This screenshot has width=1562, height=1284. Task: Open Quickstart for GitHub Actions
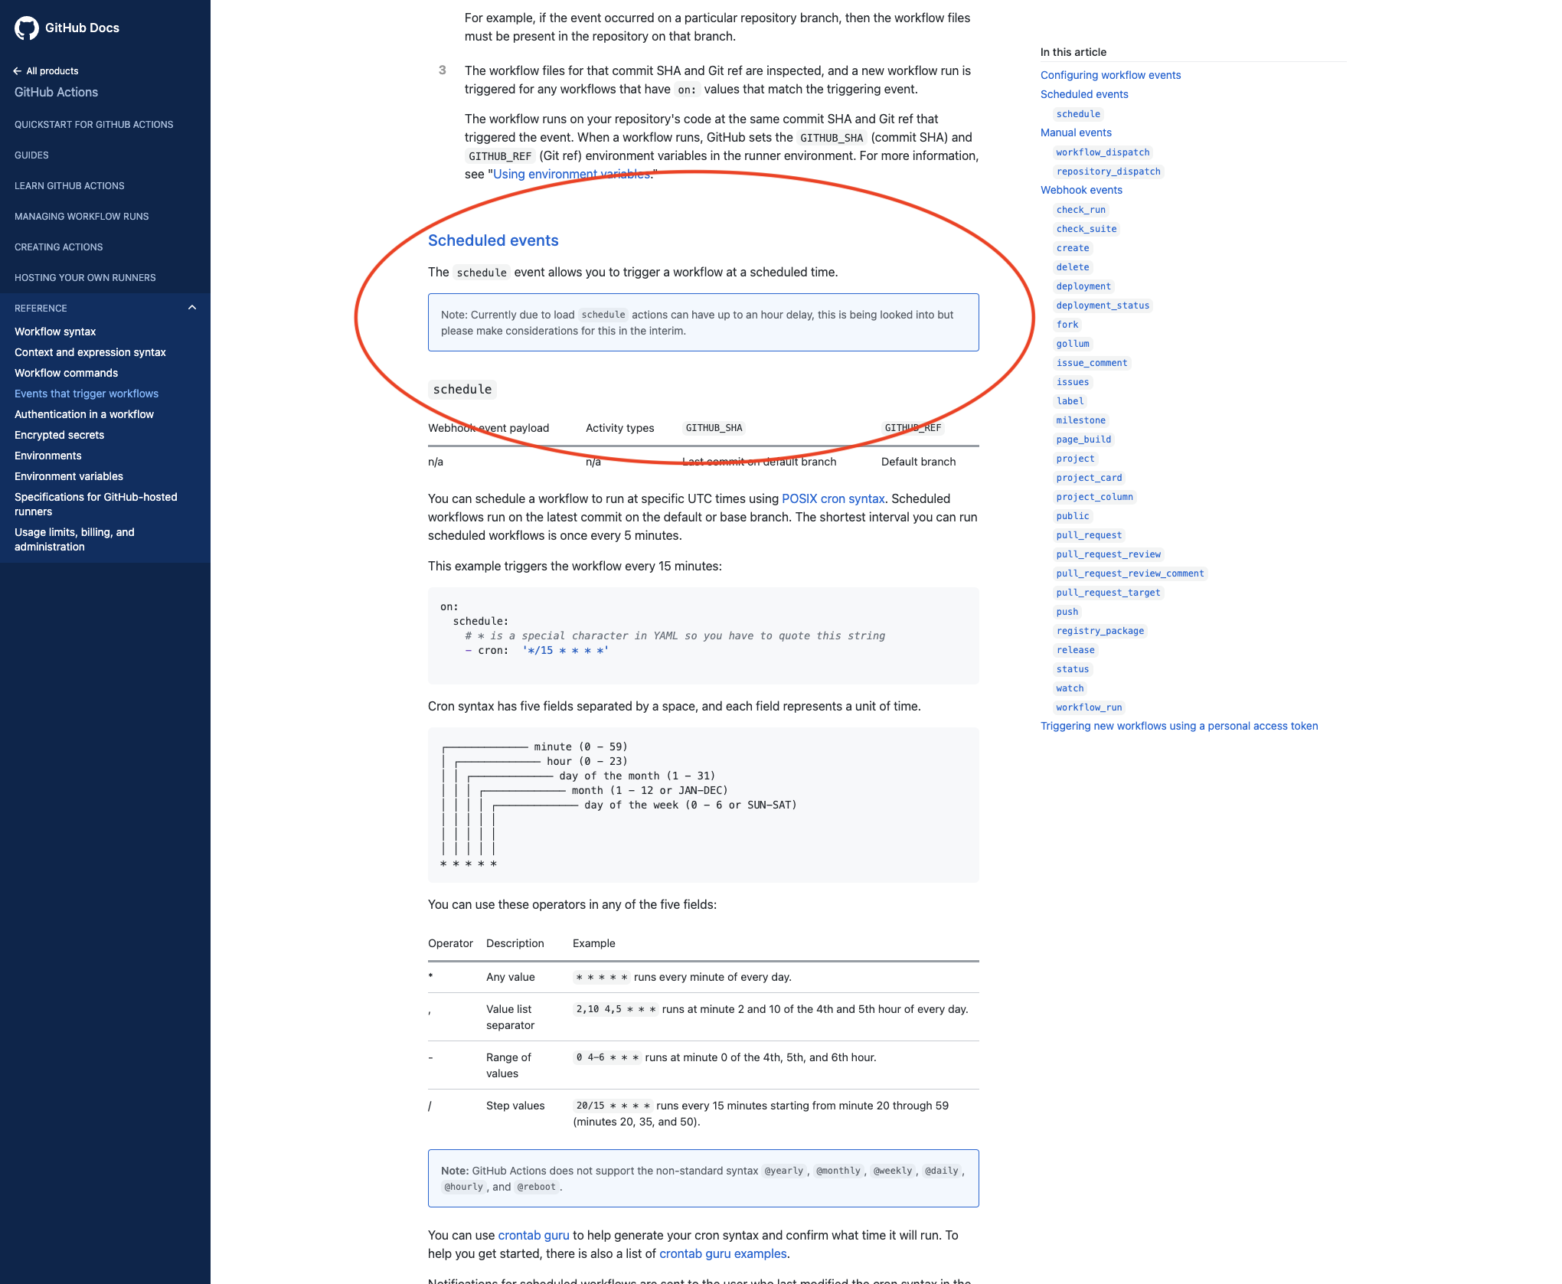coord(93,124)
